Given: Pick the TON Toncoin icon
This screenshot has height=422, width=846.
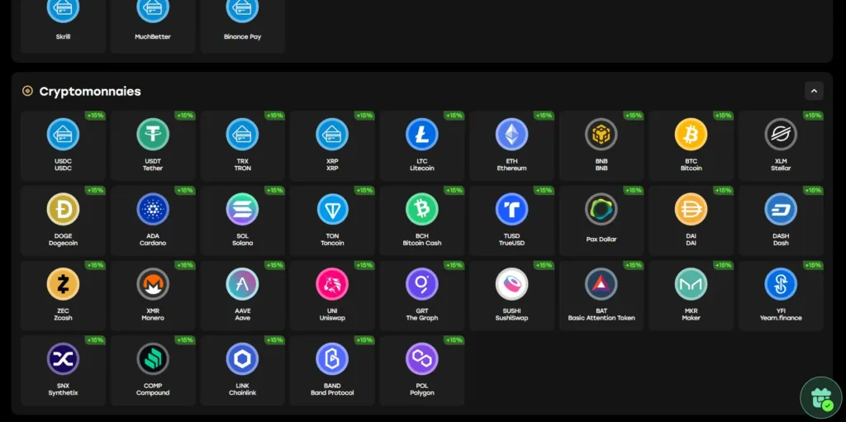Looking at the screenshot, I should tap(332, 209).
